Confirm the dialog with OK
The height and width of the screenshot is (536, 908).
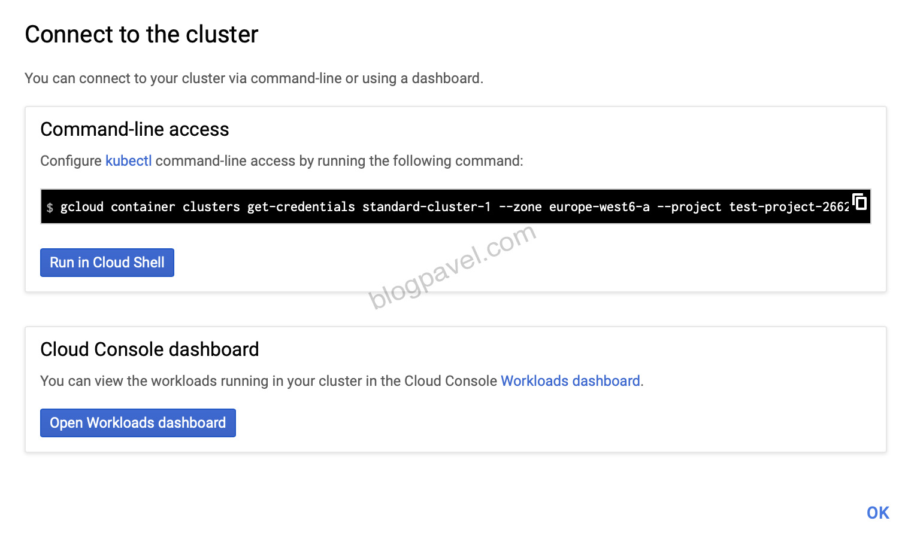877,513
